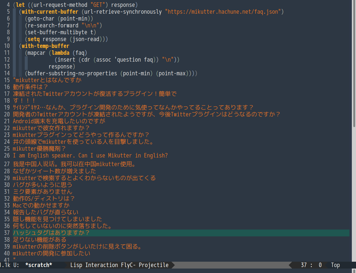
Task: Click the line 'mikutterで彼女作れますか？'
Action: coord(51,128)
